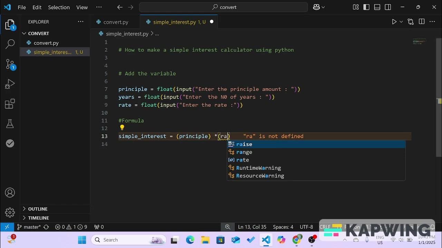
Task: Click the editor minimap
Action: coord(420,42)
